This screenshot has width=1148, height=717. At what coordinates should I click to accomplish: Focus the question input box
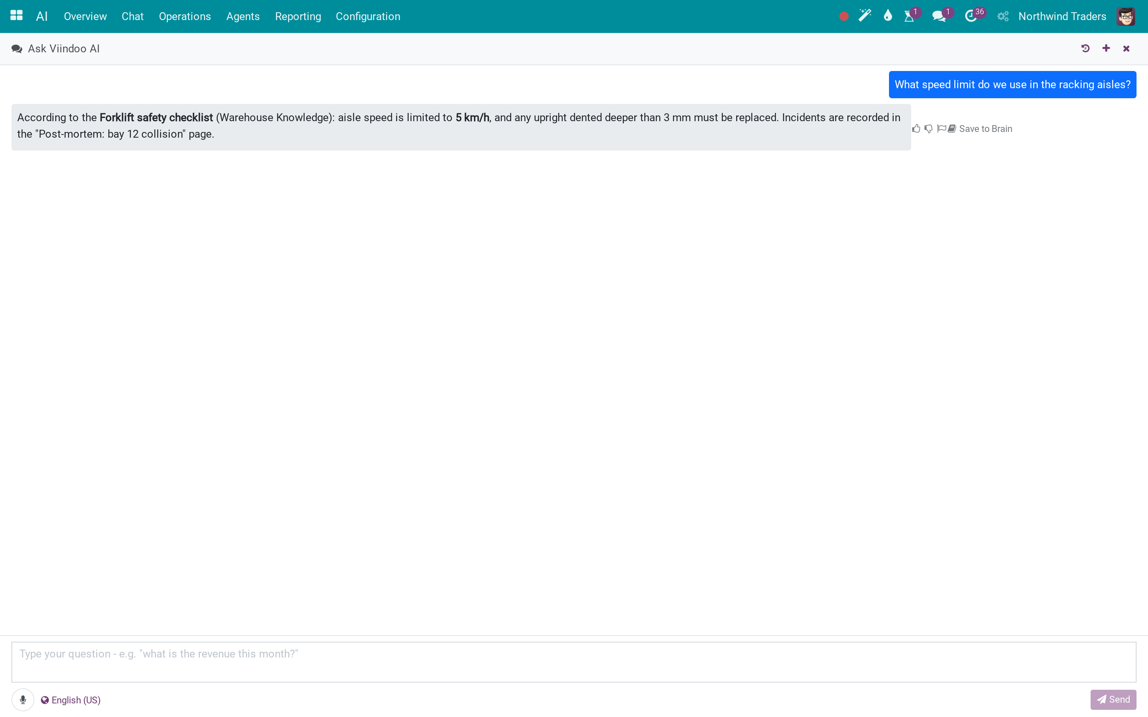click(x=574, y=662)
